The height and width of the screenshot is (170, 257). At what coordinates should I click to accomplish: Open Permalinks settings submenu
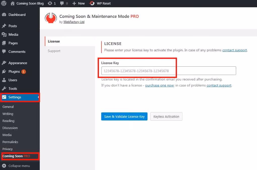click(x=10, y=142)
